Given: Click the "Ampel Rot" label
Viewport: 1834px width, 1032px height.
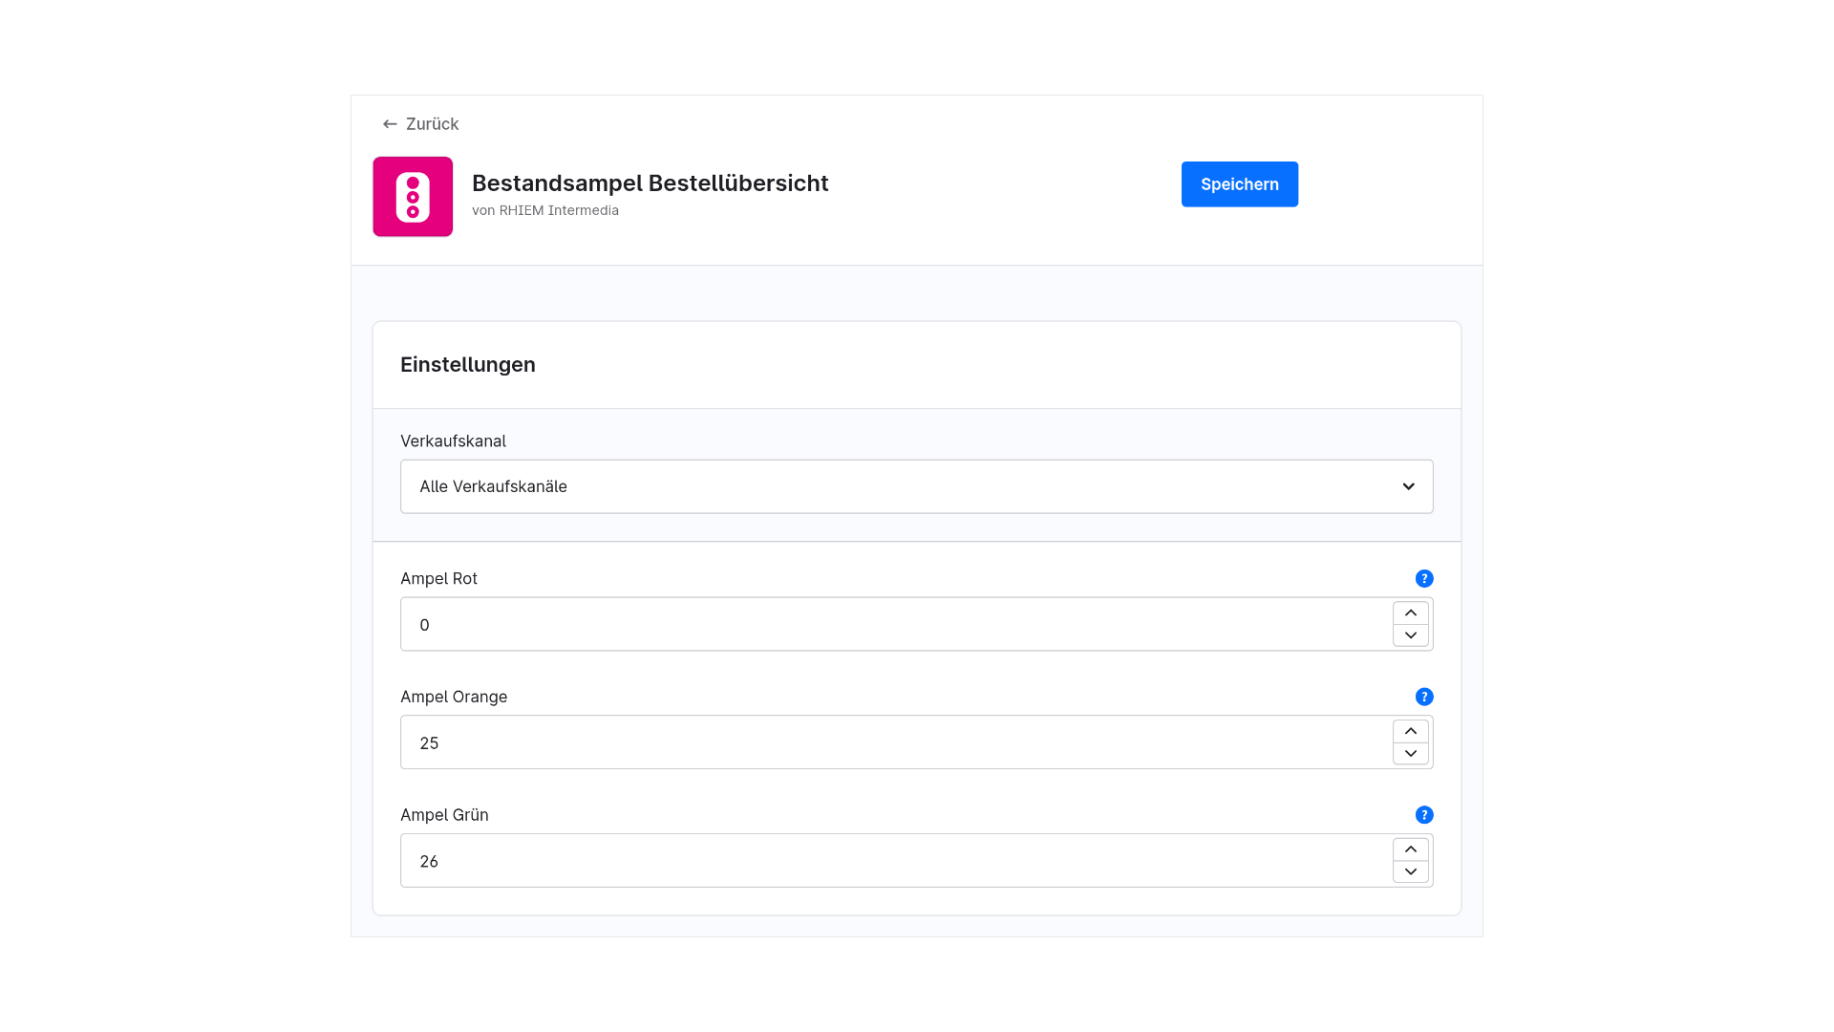Looking at the screenshot, I should (438, 579).
